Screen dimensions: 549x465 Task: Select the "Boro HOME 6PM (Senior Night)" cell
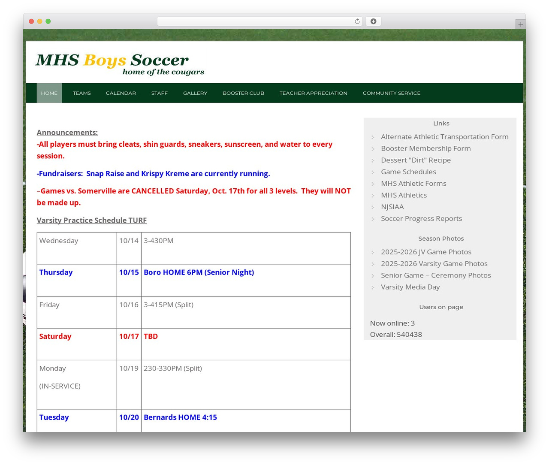[x=246, y=280]
